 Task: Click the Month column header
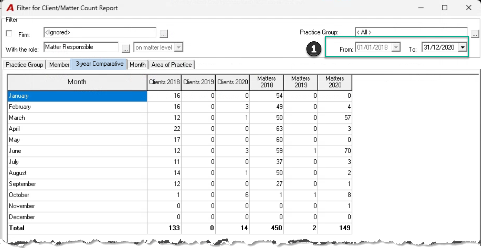77,82
